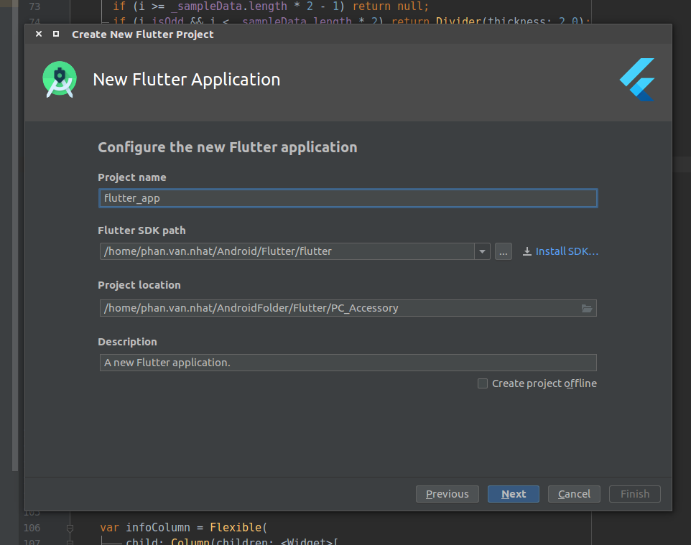Select the Description text field

[x=348, y=363]
